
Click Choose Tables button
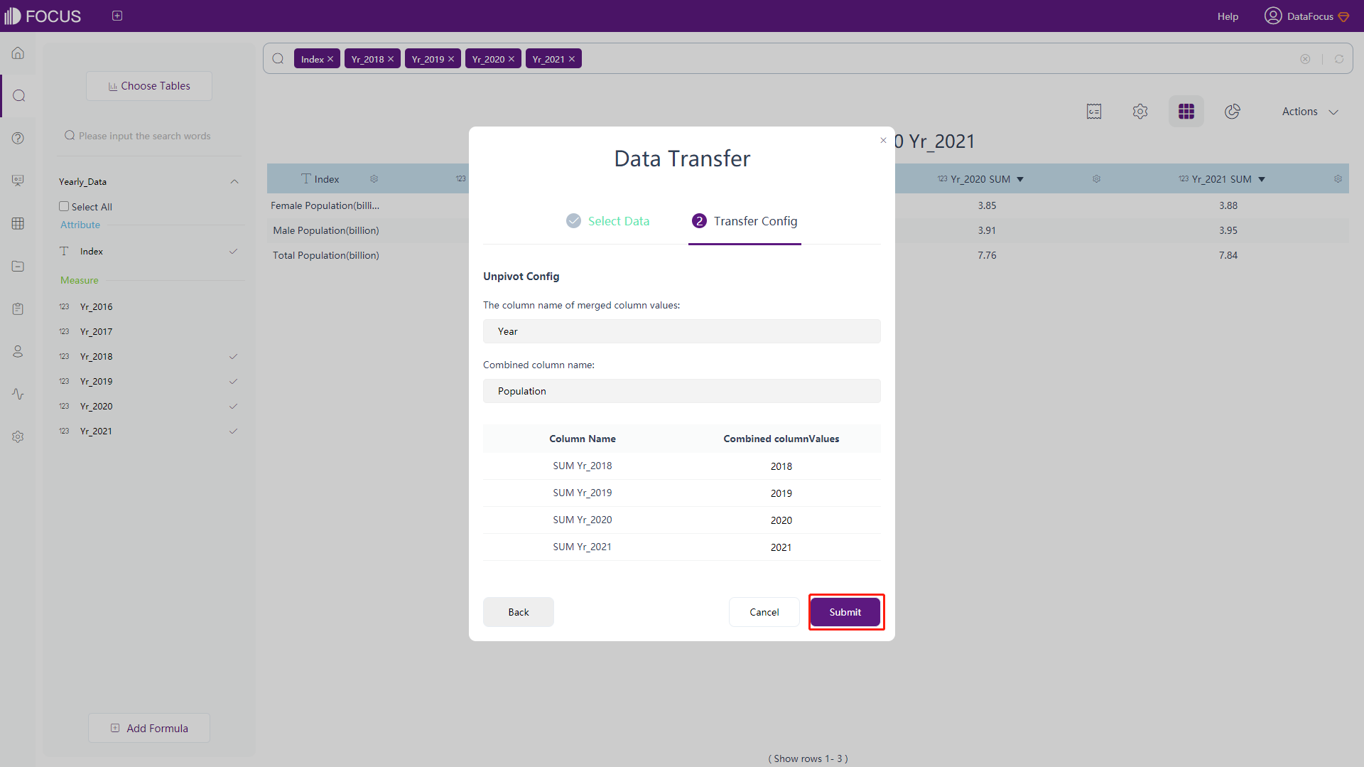149,86
